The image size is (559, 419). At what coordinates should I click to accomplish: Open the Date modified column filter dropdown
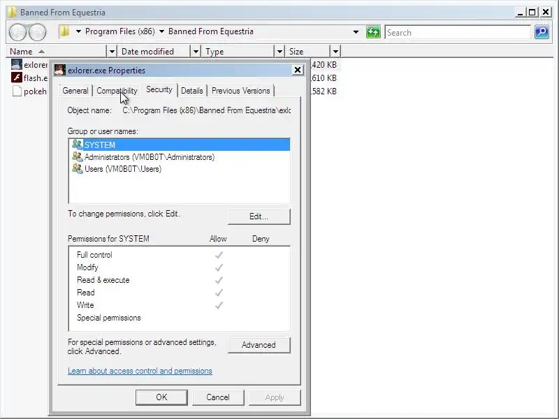coord(196,52)
